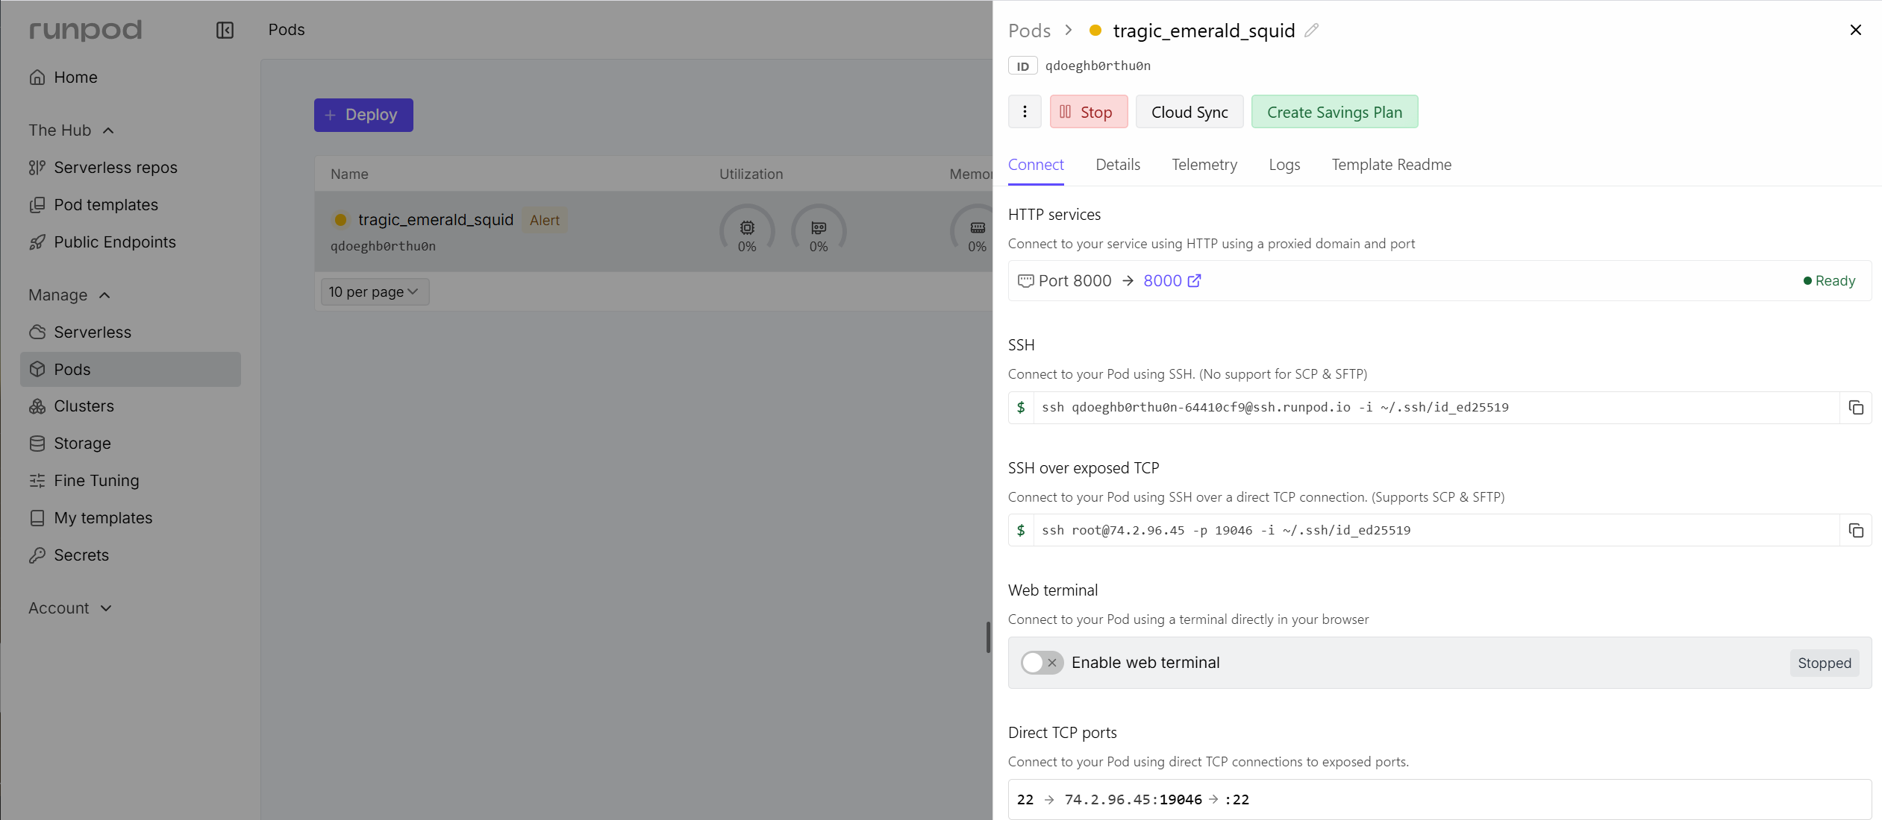The width and height of the screenshot is (1882, 820).
Task: Open Secrets from the sidebar
Action: [81, 555]
